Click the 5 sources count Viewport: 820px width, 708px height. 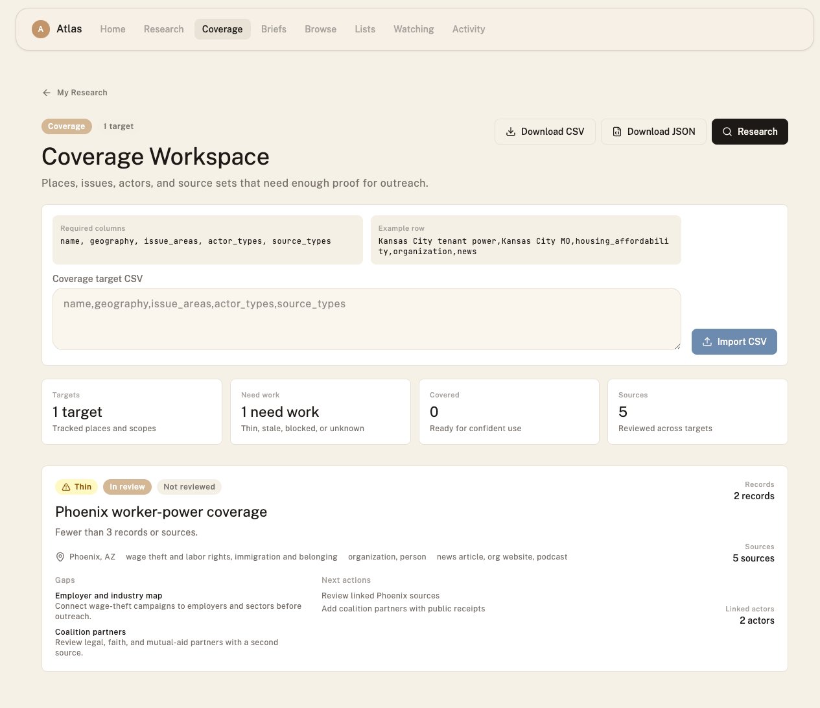[753, 558]
